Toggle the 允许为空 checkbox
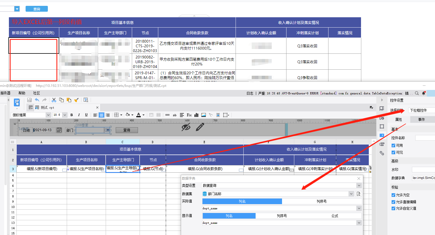 coord(393,195)
